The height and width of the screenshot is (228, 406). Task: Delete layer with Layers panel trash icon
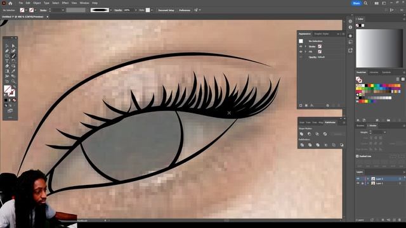pyautogui.click(x=400, y=220)
